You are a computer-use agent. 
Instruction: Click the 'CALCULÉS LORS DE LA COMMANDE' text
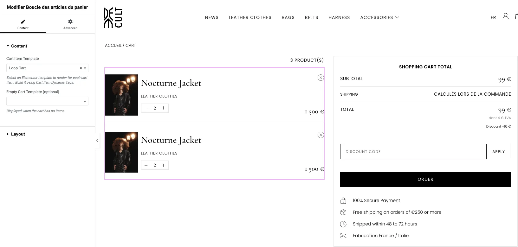tap(472, 94)
